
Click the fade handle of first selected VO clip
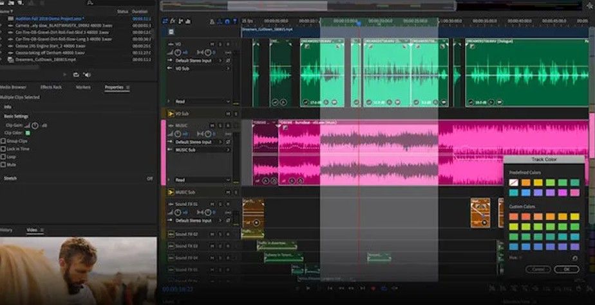tap(307, 46)
